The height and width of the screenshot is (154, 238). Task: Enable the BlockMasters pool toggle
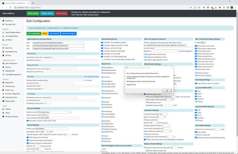point(102,68)
